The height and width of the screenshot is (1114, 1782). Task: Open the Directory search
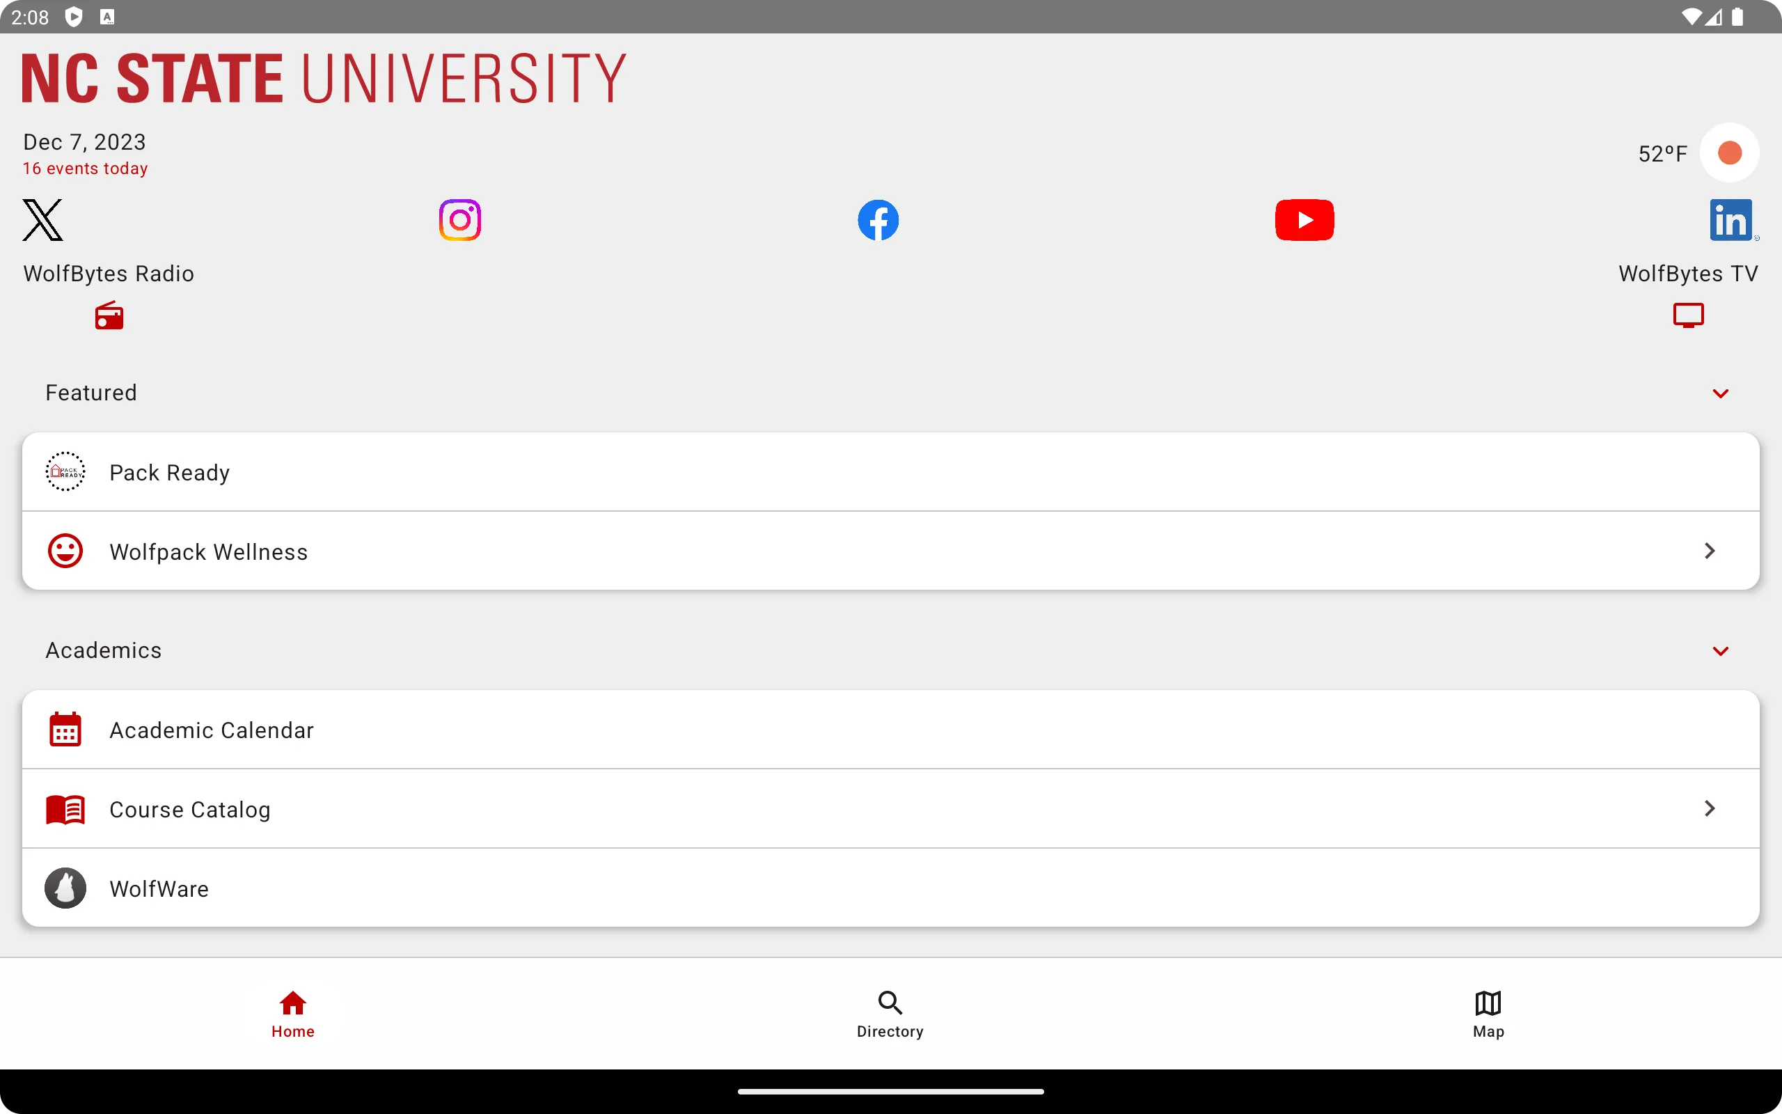(890, 1012)
